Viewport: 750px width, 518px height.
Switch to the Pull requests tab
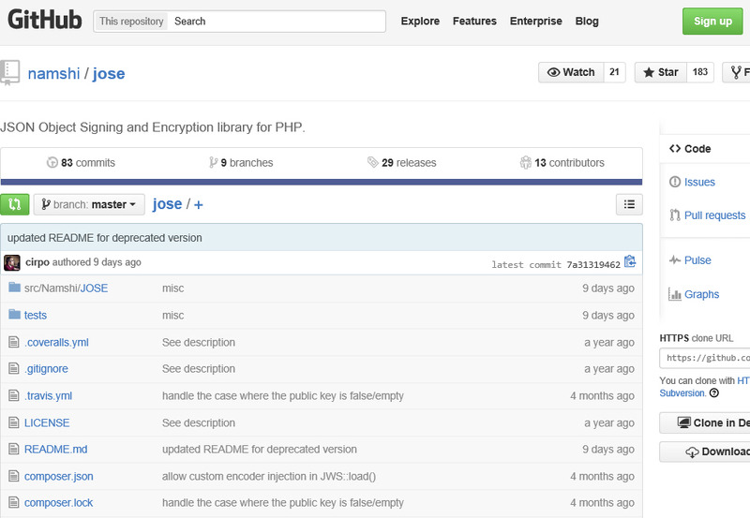pos(714,215)
